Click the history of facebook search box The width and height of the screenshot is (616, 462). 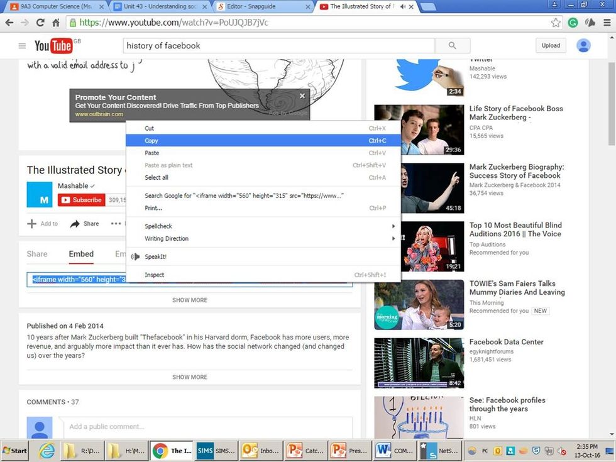pyautogui.click(x=279, y=45)
